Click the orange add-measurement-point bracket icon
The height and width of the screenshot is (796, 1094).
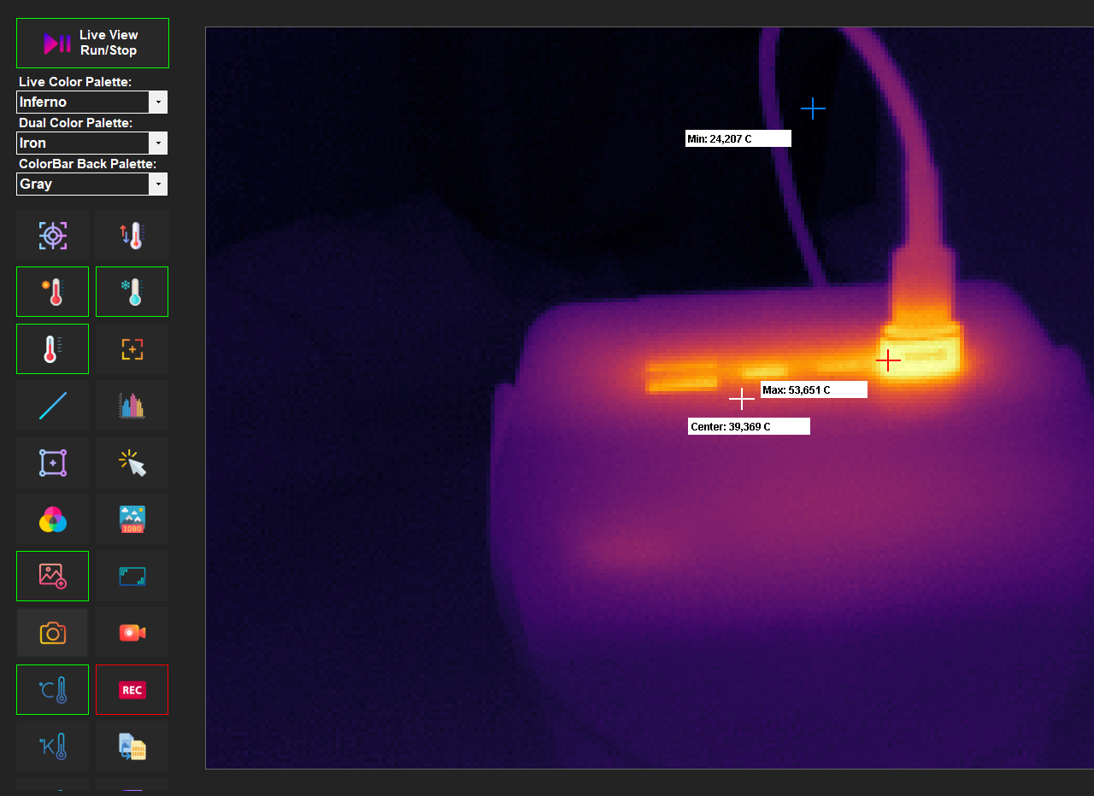tap(132, 348)
